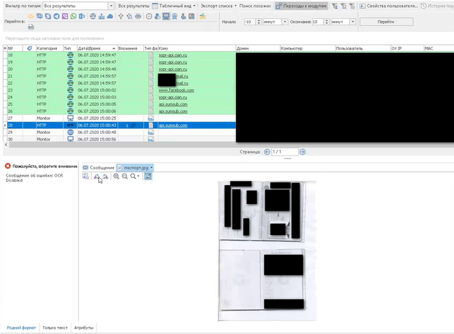Screen dimensions: 454x334
Task: Switch to the Атрибуты tab
Action: click(x=84, y=328)
